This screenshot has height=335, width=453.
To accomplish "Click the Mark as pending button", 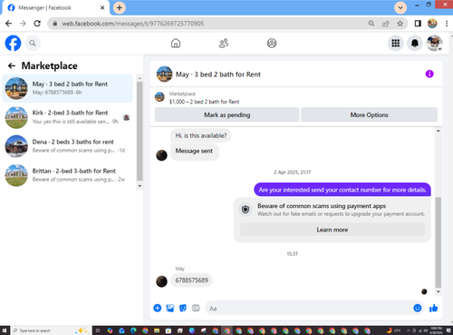I will [x=227, y=114].
